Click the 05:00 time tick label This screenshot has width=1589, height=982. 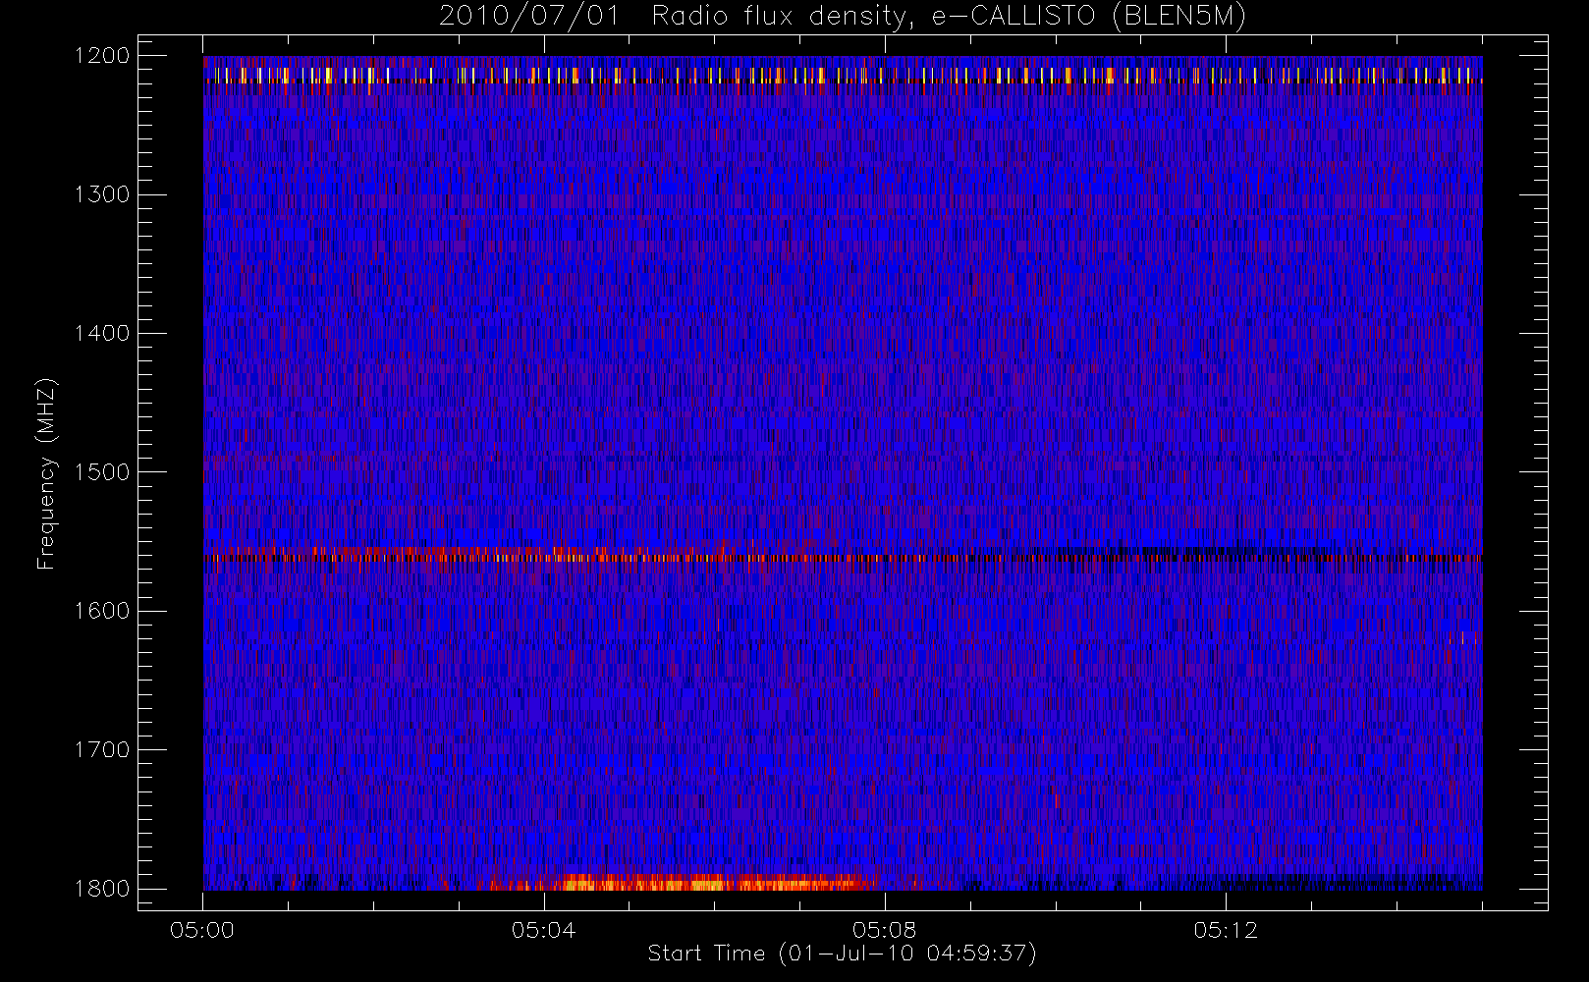202,930
